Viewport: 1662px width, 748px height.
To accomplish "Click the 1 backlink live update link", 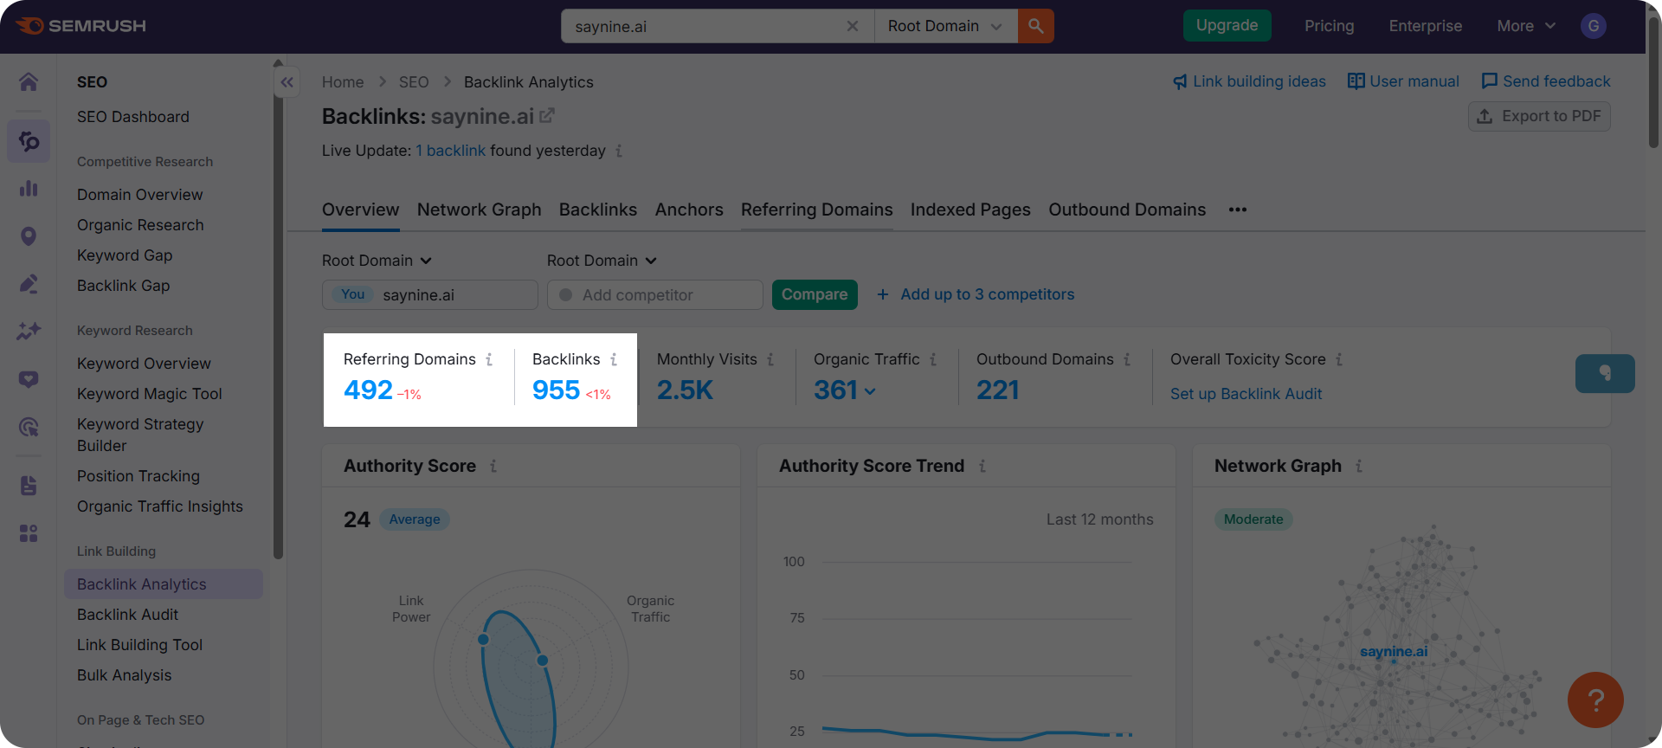I will [x=451, y=151].
